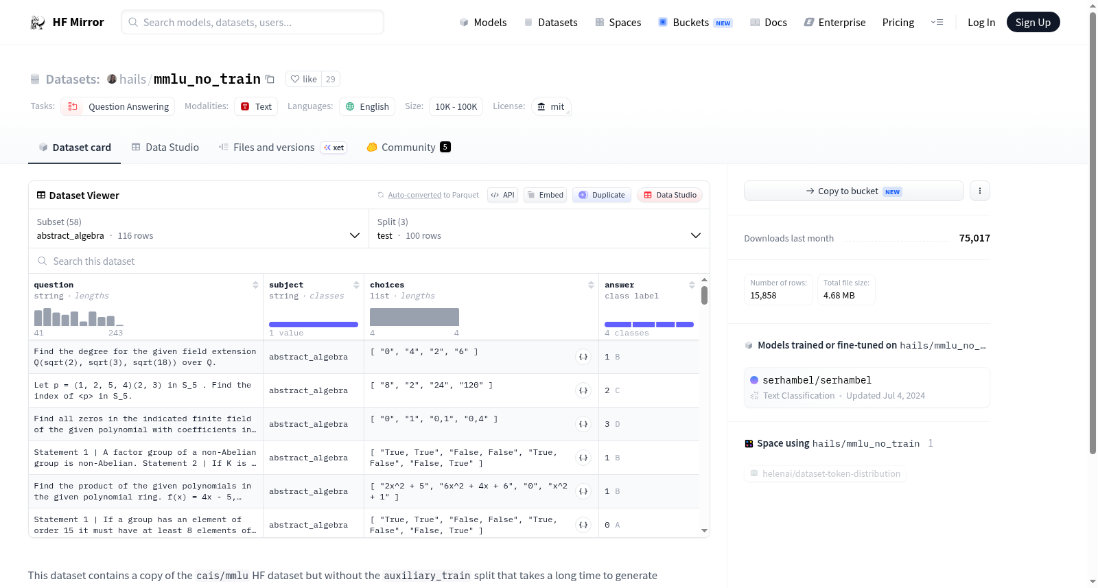
Task: Click the downloads value 75,017
Action: tap(974, 238)
